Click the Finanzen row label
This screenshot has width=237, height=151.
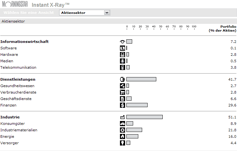[x=8, y=105]
